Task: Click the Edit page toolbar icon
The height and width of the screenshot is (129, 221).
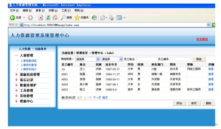Action: click(119, 18)
